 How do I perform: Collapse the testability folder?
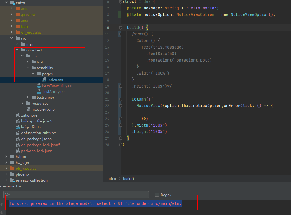click(27, 68)
